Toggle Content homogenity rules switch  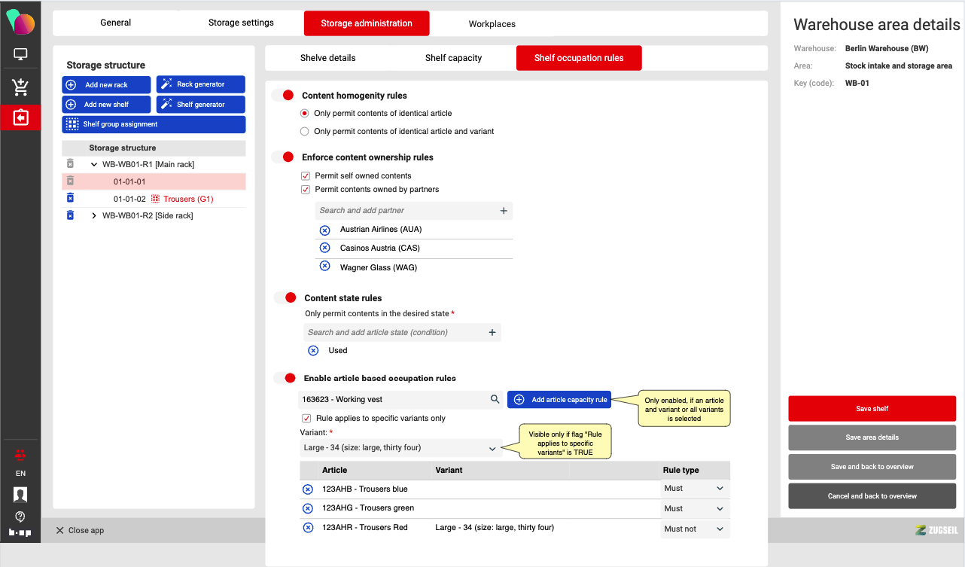(283, 96)
